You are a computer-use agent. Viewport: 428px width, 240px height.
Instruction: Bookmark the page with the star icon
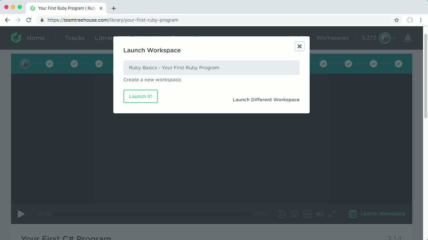click(396, 20)
